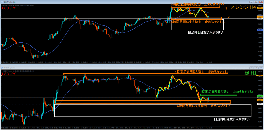264x130 pixels.
Task: Select the blue 151.033 price tag on the H4 chart
Action: (260, 30)
